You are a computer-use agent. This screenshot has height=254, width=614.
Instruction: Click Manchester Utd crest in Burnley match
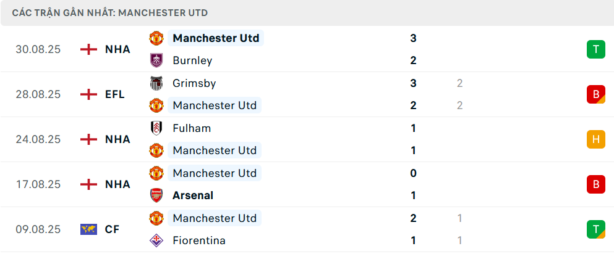coord(156,38)
